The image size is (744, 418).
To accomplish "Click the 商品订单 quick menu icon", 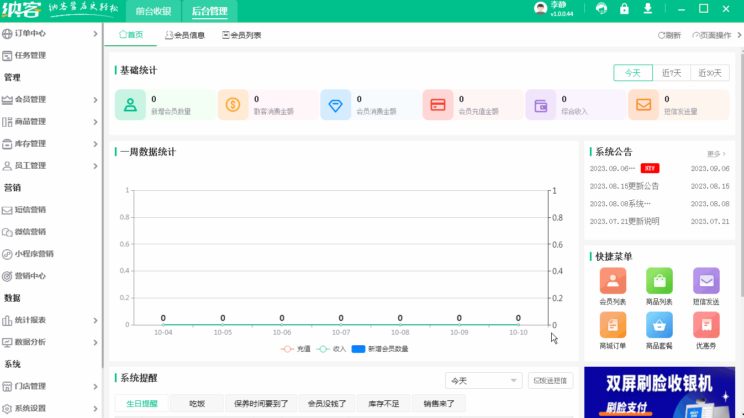I will [613, 325].
